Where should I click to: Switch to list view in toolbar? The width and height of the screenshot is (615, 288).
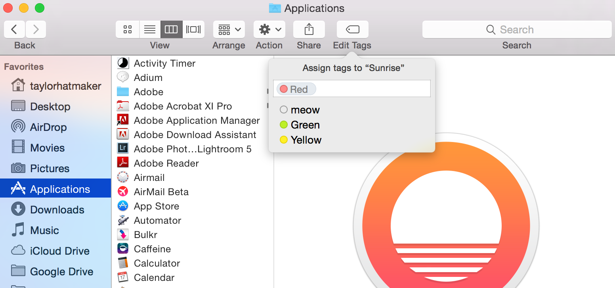point(150,29)
